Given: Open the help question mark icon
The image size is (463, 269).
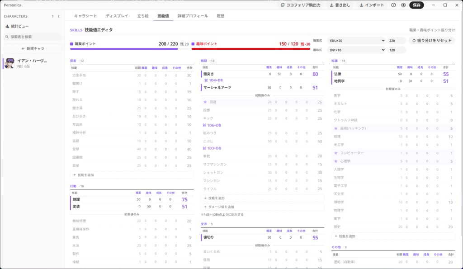Looking at the screenshot, I should [393, 5].
